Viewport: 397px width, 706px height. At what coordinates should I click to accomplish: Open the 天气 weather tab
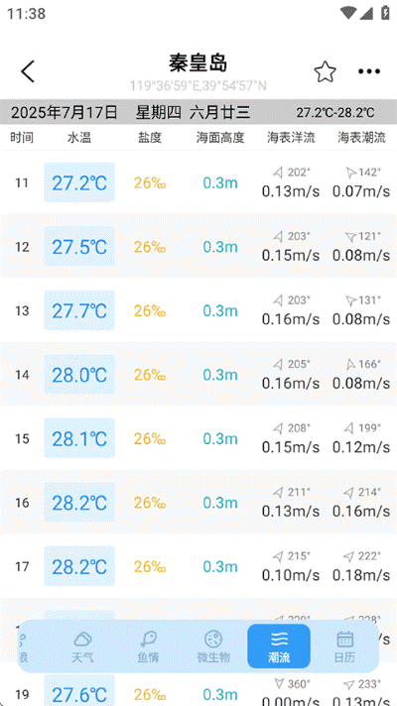pos(83,647)
